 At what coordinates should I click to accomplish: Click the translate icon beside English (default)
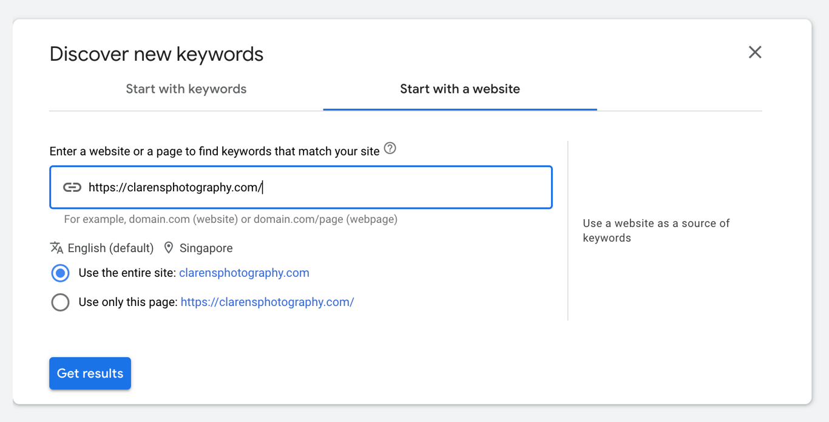click(x=56, y=248)
